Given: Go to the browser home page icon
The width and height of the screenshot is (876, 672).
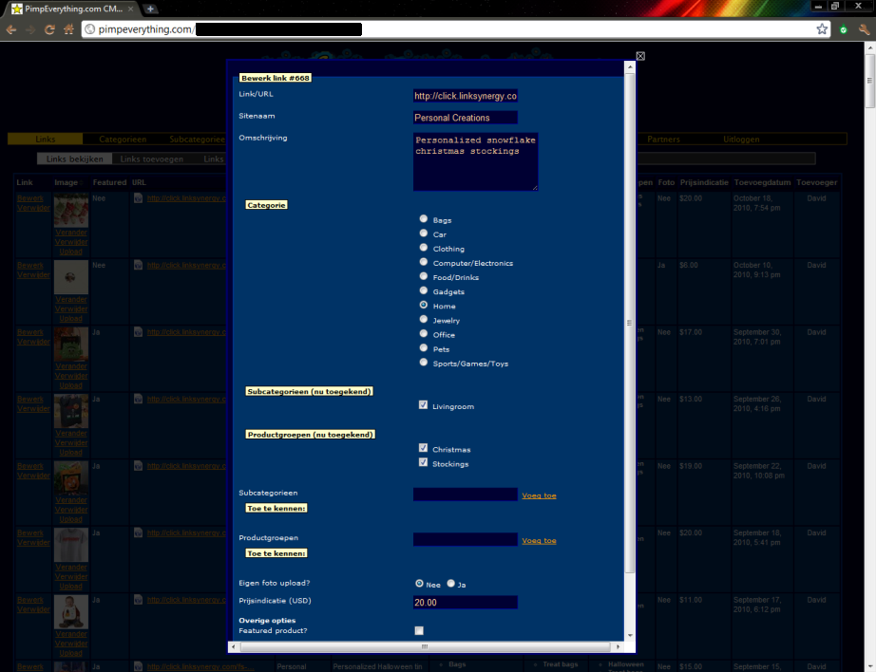Looking at the screenshot, I should point(68,29).
